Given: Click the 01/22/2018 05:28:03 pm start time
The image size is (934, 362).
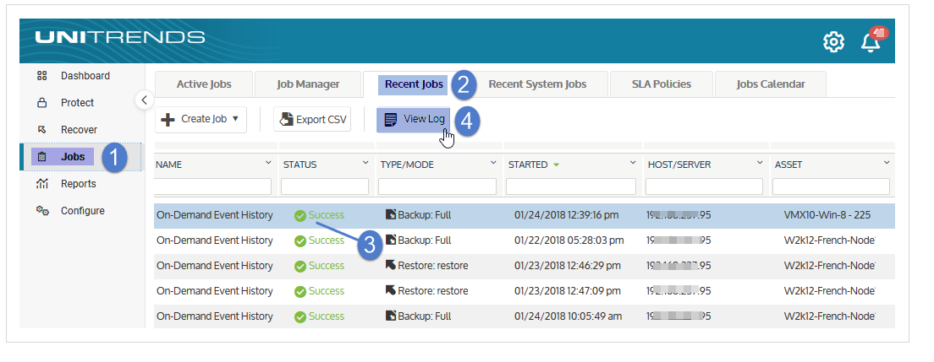Looking at the screenshot, I should (x=569, y=240).
